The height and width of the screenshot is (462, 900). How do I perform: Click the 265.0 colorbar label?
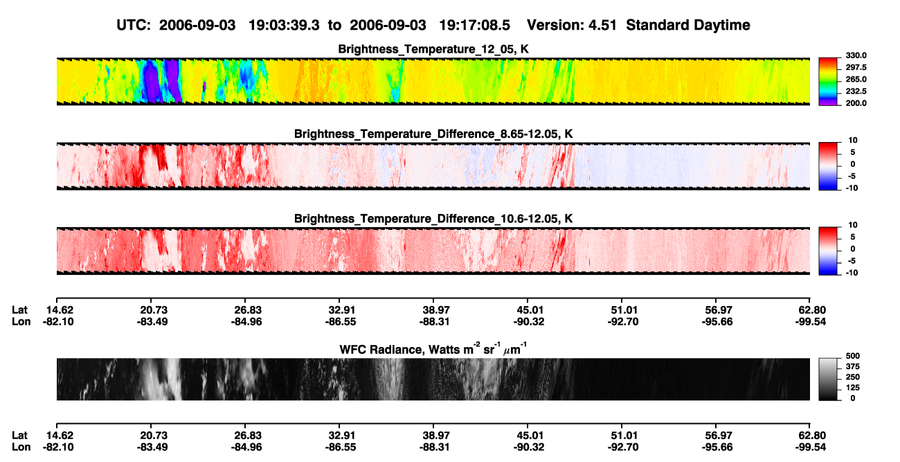coord(856,79)
